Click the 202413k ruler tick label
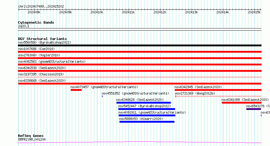This screenshot has height=146, width=270. (191, 12)
